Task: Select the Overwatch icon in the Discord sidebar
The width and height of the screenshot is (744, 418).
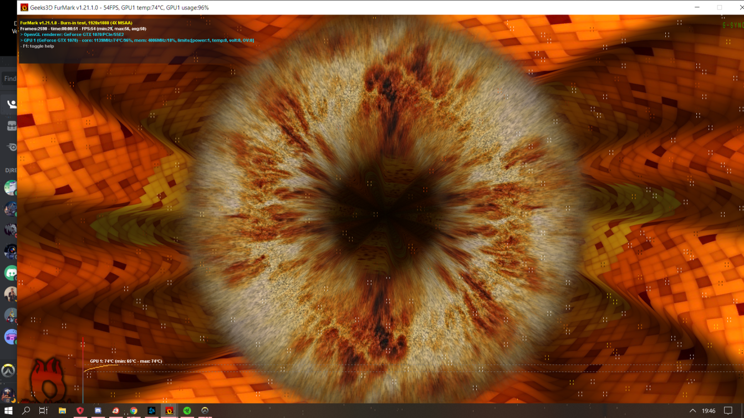Action: 8,370
